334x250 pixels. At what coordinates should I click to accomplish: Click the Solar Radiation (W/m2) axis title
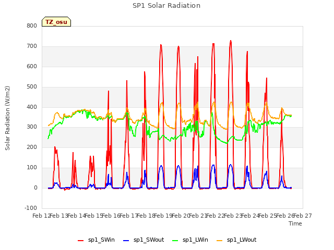pyautogui.click(x=7, y=118)
